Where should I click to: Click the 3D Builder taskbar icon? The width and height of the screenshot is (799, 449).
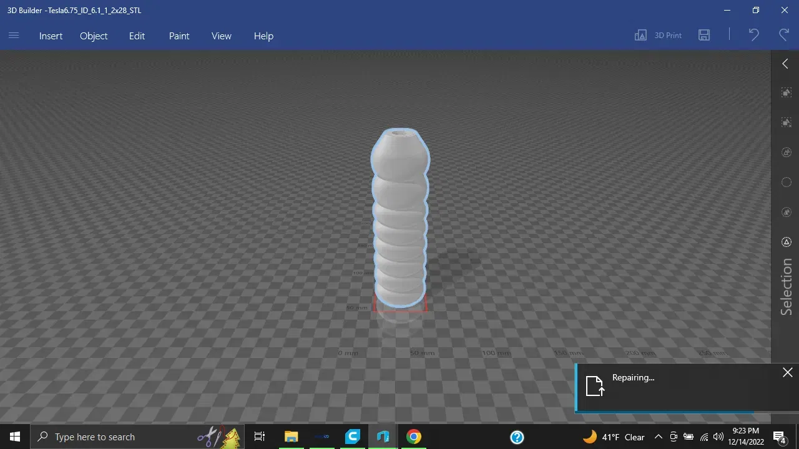[x=383, y=437]
